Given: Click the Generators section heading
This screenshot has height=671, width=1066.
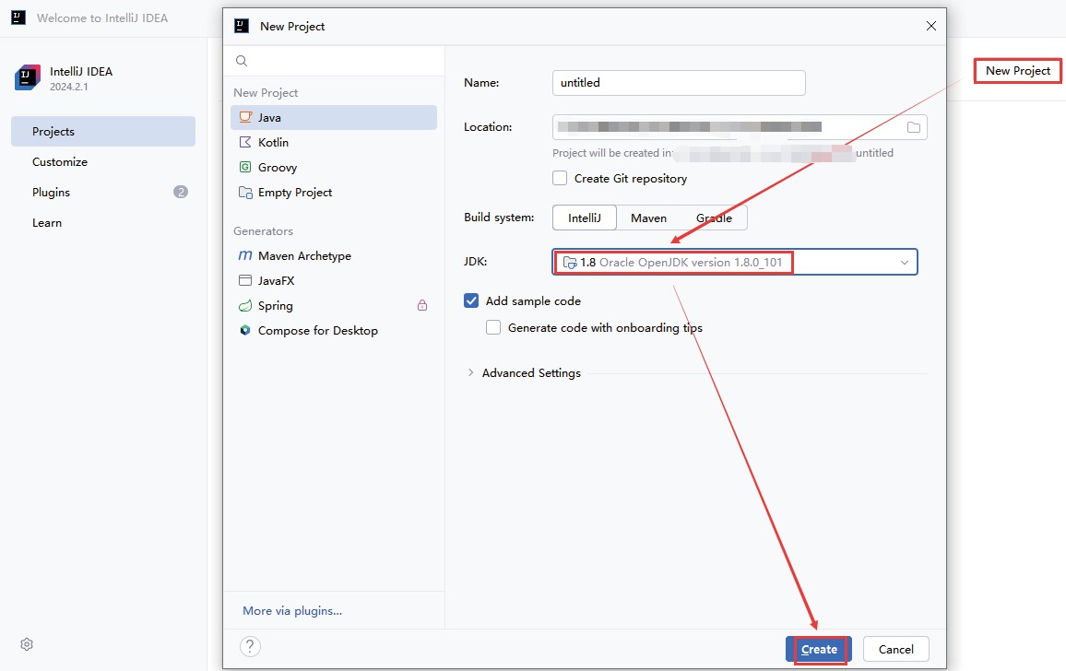Looking at the screenshot, I should point(263,231).
